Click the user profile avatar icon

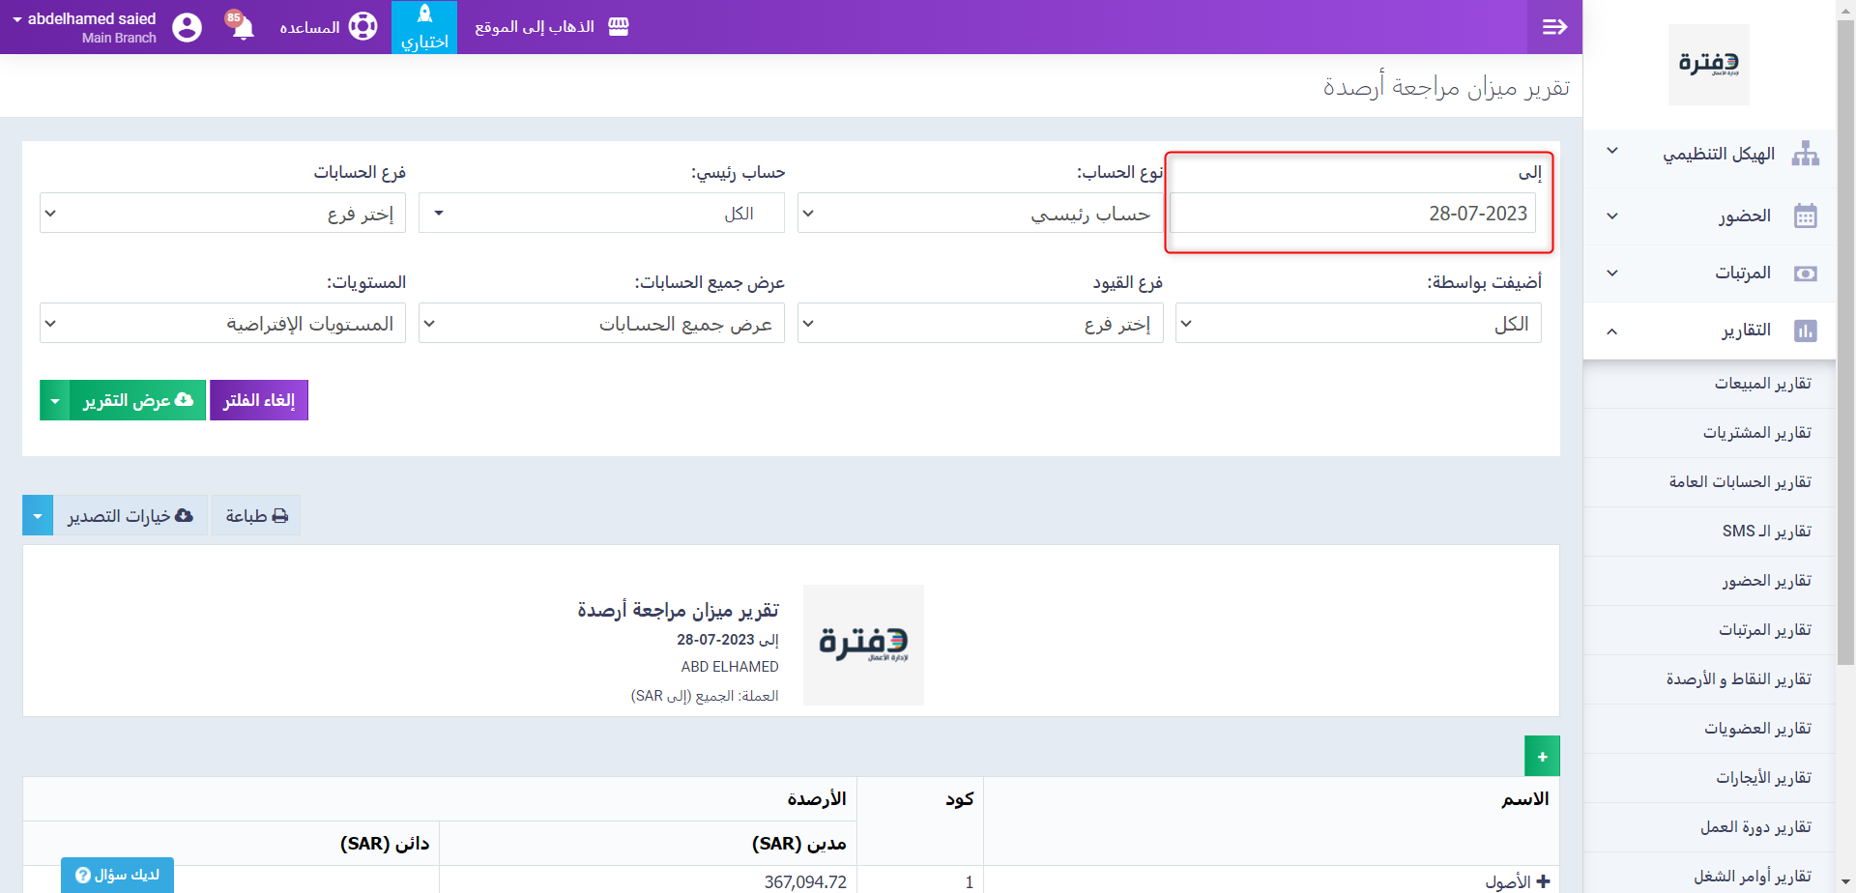pos(187,27)
